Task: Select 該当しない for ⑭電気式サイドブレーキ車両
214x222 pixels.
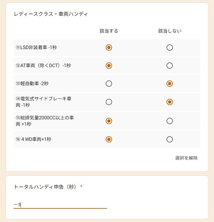Action: [x=170, y=102]
